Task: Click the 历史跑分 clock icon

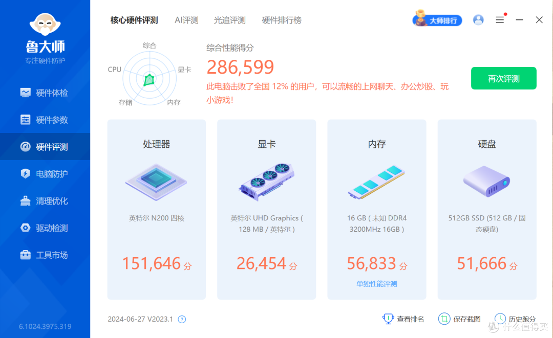Action: point(500,319)
